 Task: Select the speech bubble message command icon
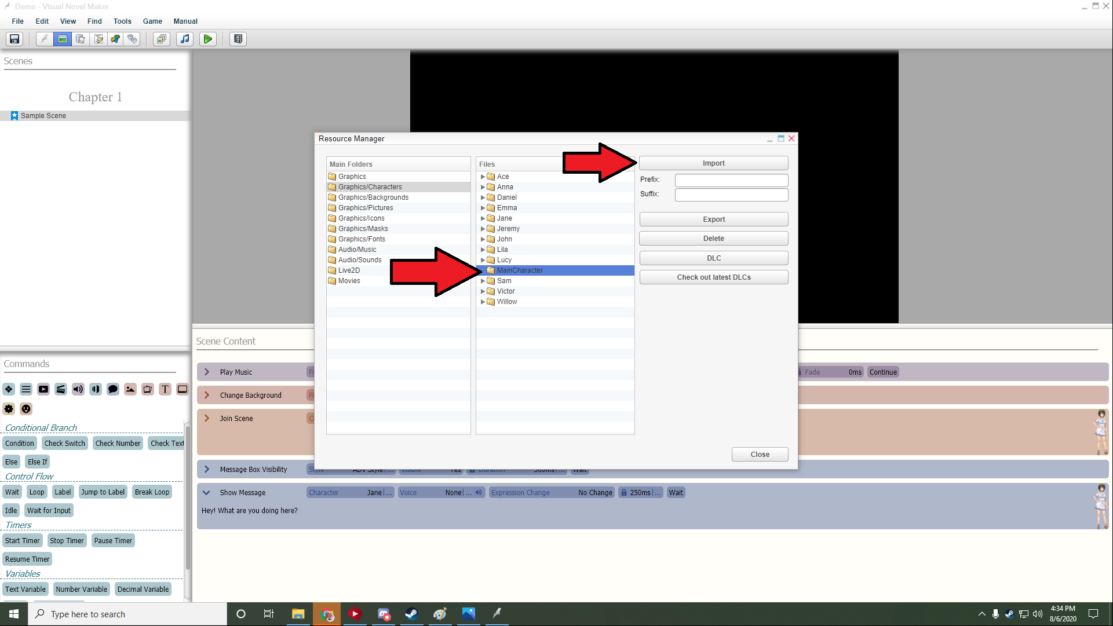[x=113, y=389]
